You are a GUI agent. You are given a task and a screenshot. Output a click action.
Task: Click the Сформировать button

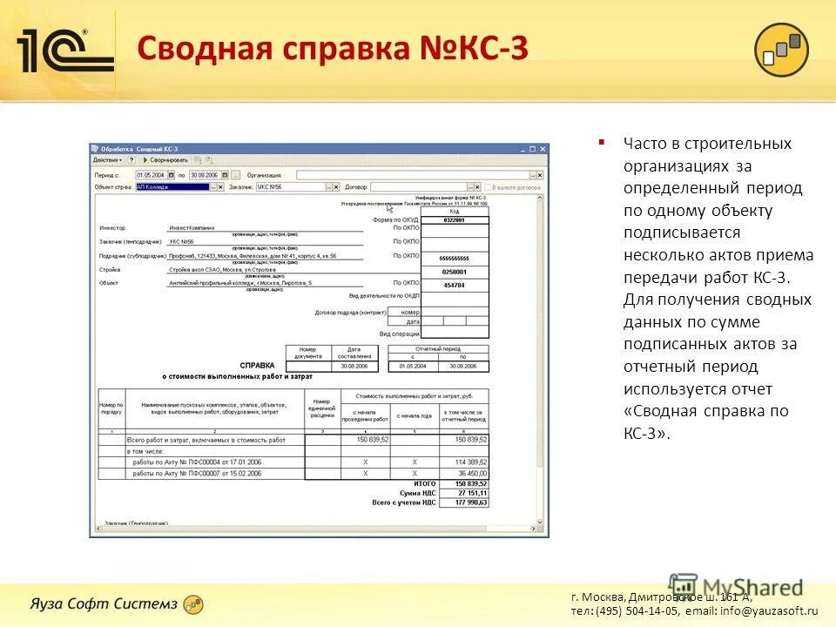tap(165, 160)
